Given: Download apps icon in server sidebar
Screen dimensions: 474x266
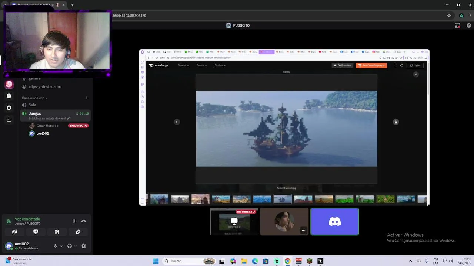Looking at the screenshot, I should tap(9, 120).
